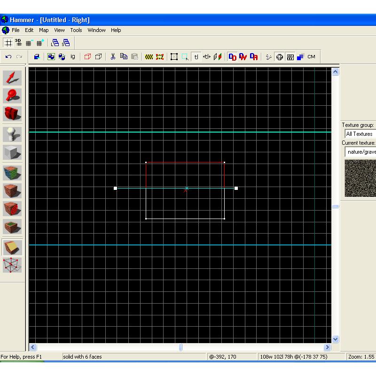Image resolution: width=376 pixels, height=376 pixels.
Task: Select the Apply Decals tool
Action: 12,209
